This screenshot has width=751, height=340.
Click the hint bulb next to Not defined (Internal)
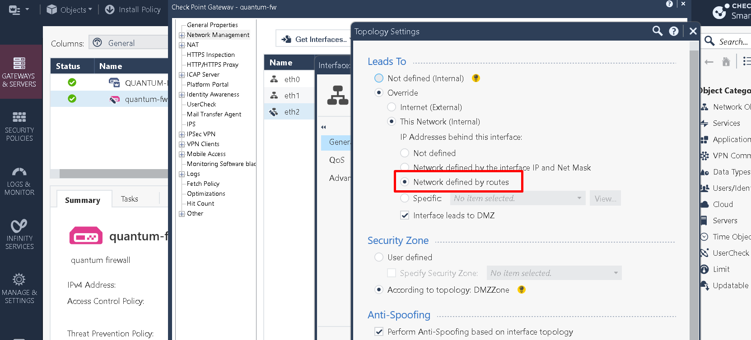(476, 78)
